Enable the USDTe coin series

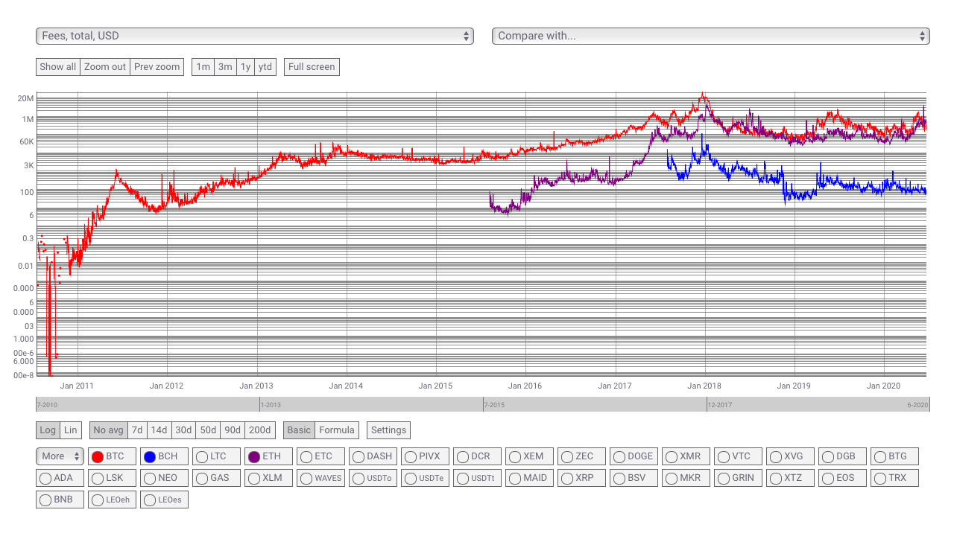pos(425,478)
